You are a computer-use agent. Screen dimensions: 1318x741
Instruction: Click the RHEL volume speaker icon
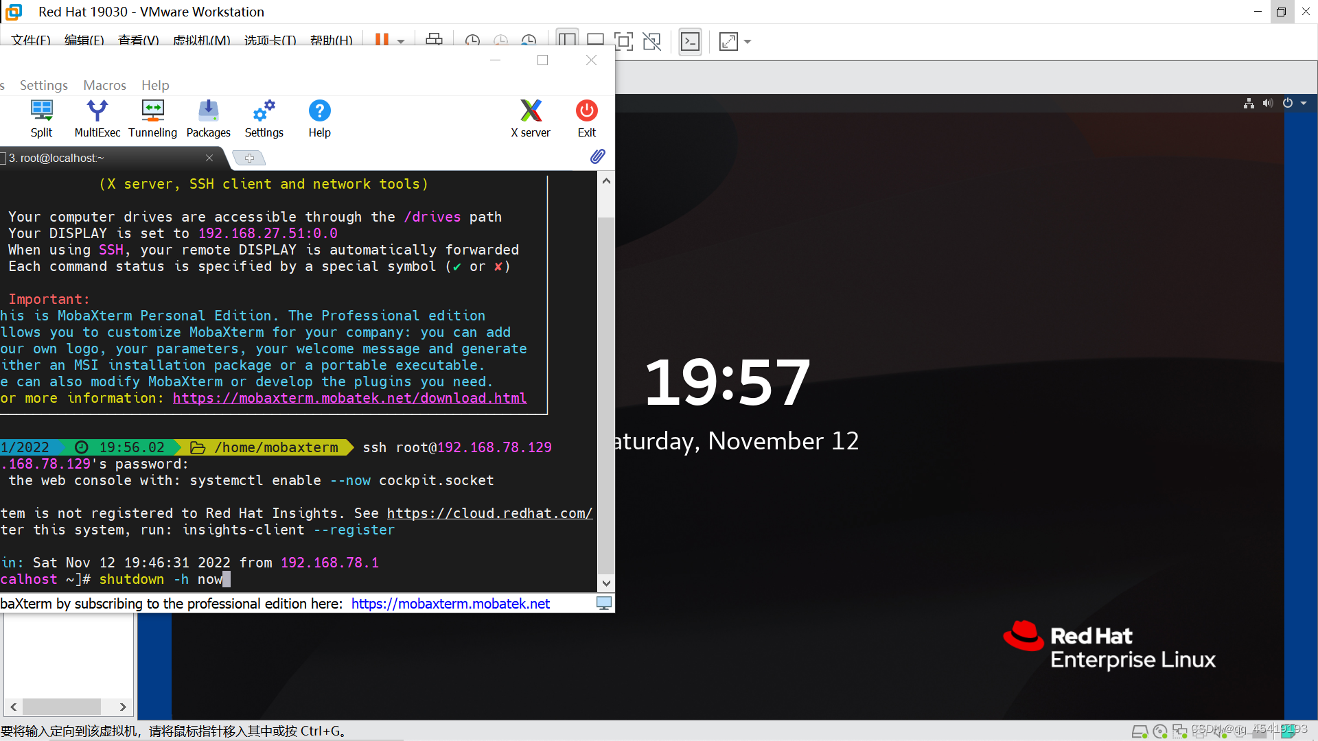[1267, 103]
